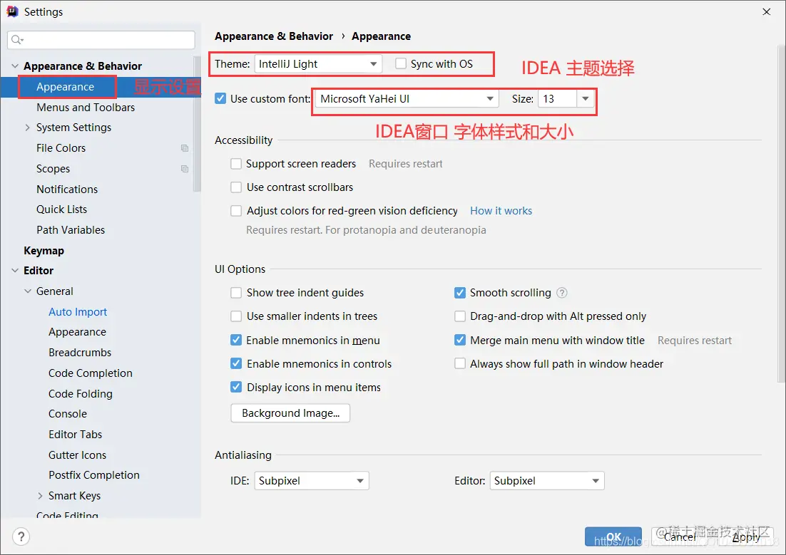Open the Microsoft YaHei UI font dropdown

(407, 99)
